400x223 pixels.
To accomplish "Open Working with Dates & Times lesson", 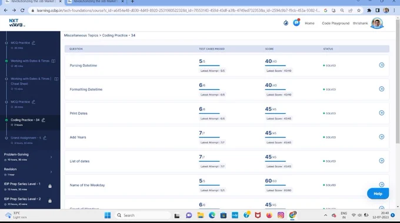I will point(30,61).
